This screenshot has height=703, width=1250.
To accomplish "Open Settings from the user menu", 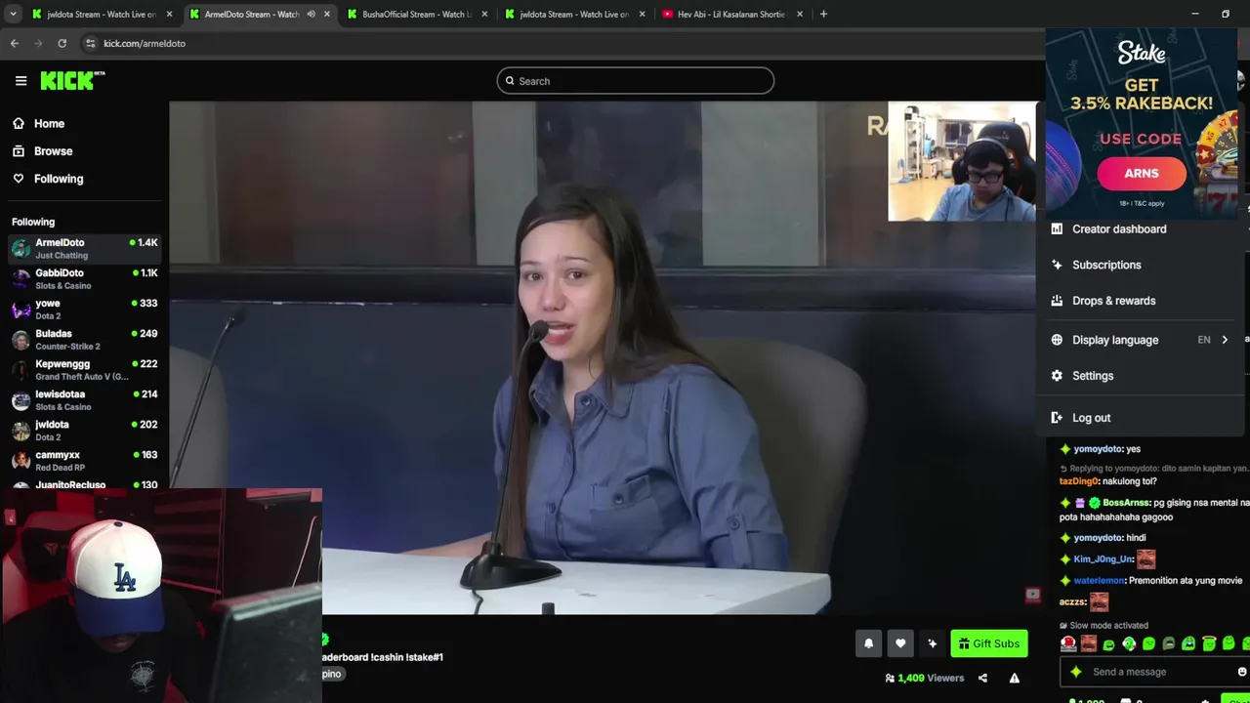I will coord(1093,376).
